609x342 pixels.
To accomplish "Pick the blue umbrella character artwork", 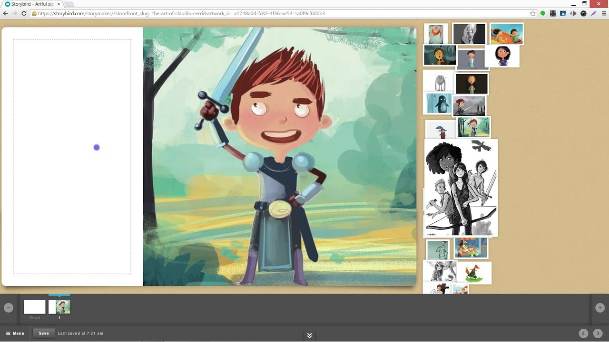I will [x=441, y=130].
